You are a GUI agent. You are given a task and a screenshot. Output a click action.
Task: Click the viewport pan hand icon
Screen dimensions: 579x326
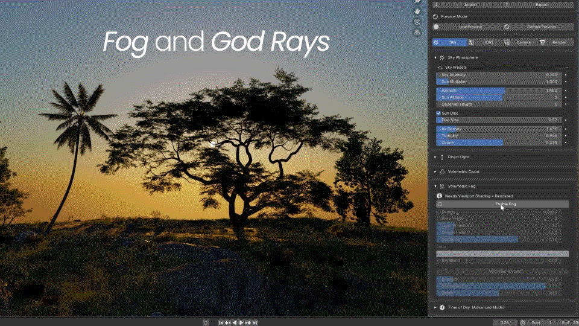point(417,11)
